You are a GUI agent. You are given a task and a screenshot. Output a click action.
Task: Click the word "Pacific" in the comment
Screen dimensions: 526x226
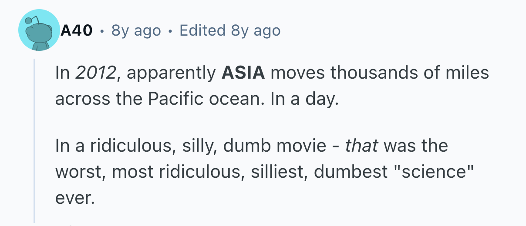tap(173, 100)
